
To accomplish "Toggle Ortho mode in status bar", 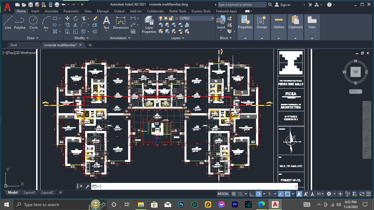I will pyautogui.click(x=252, y=194).
